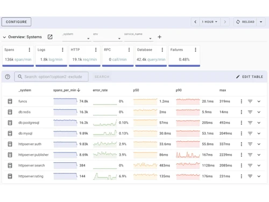
Task: Filter by the httpserver:search row
Action: point(250,165)
